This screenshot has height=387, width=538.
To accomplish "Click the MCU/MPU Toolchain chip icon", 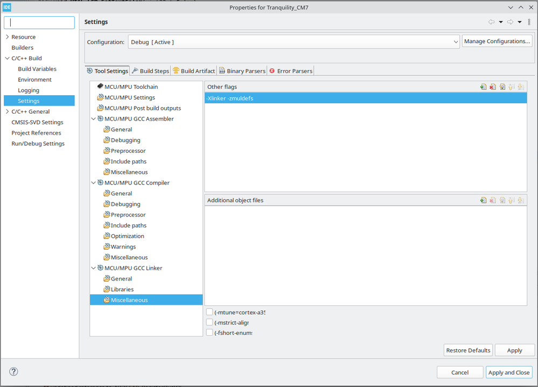I will click(100, 86).
